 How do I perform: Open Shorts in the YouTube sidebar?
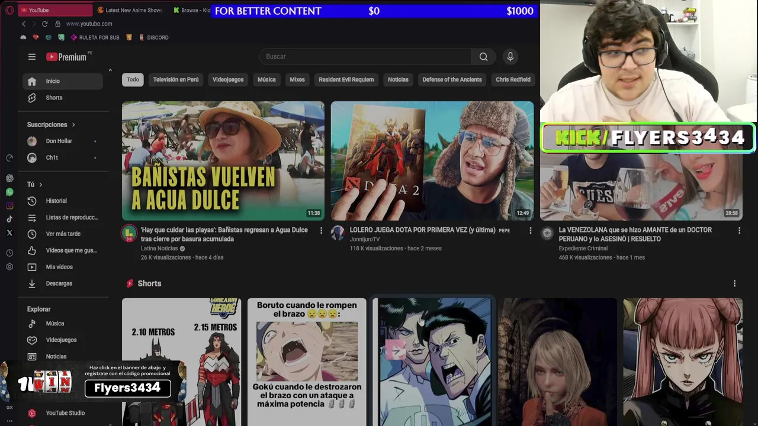point(63,98)
